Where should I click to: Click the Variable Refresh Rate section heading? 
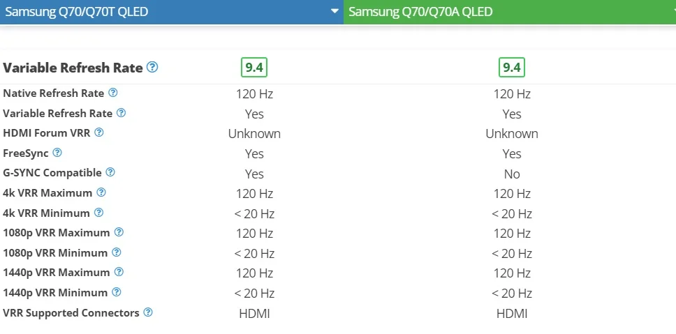click(x=73, y=68)
